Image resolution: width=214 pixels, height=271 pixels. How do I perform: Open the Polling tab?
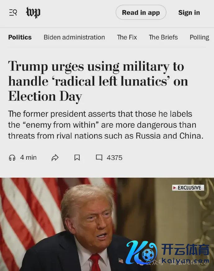[x=199, y=37]
